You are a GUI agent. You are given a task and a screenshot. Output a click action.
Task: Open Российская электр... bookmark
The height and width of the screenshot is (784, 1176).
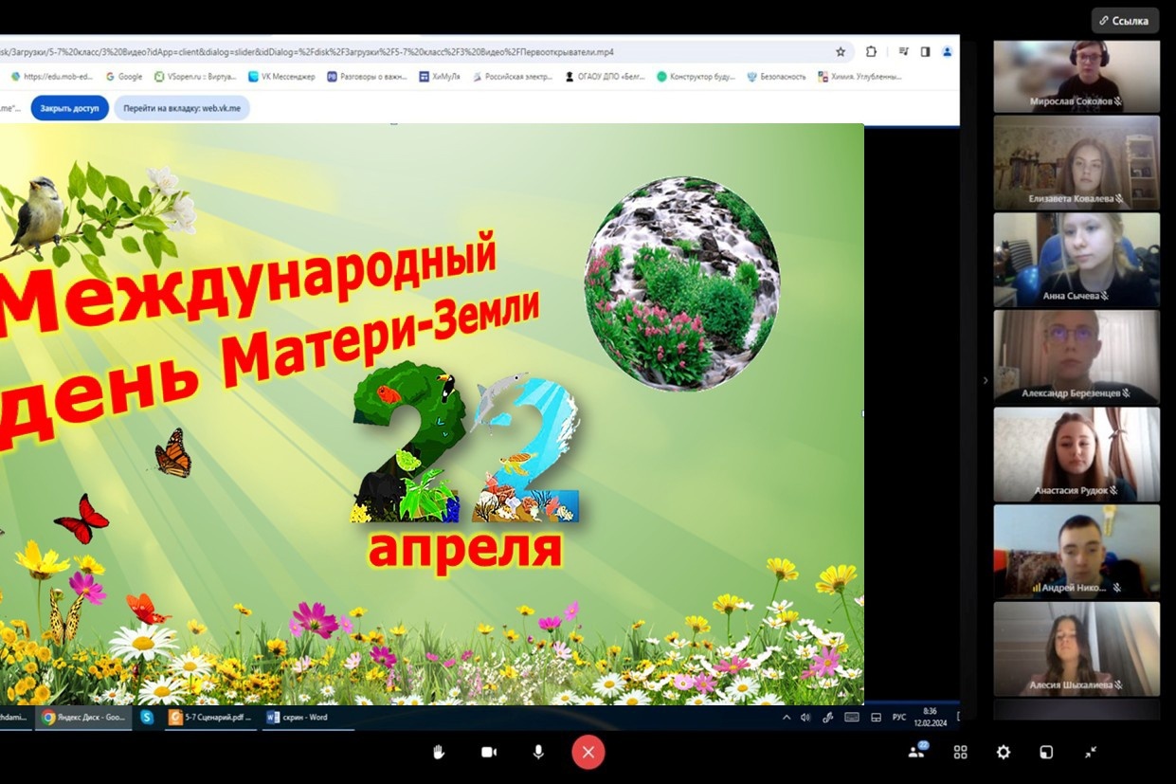tap(512, 77)
